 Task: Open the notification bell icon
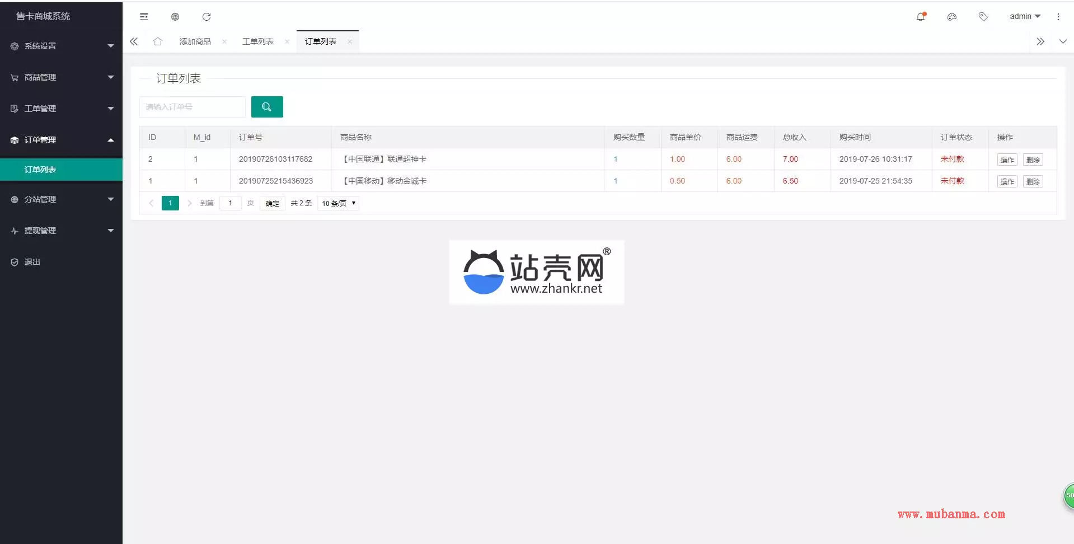pyautogui.click(x=921, y=17)
